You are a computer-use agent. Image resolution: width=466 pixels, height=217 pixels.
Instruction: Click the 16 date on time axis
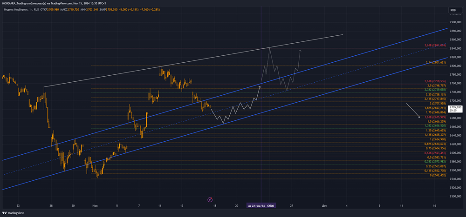434,205
